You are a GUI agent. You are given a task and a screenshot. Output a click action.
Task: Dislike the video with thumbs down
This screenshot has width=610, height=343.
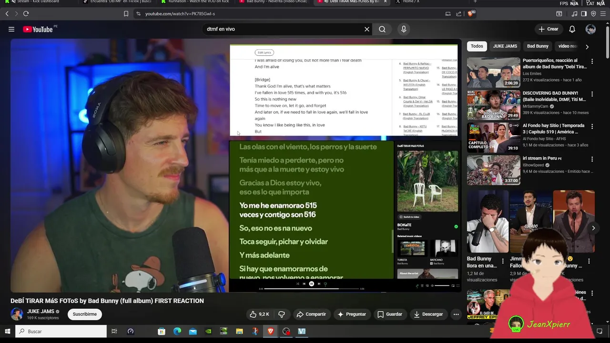click(282, 314)
